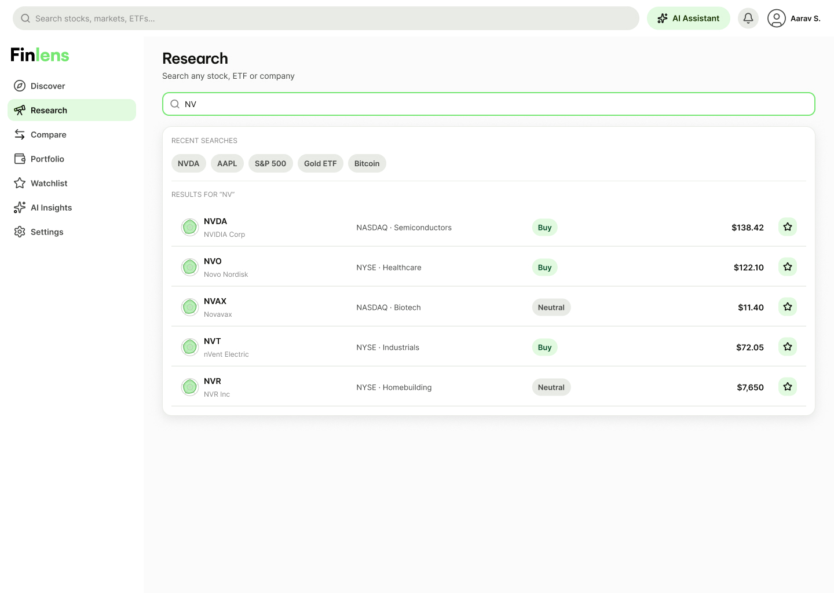834x593 pixels.
Task: Focus the top search stocks field
Action: (x=326, y=19)
